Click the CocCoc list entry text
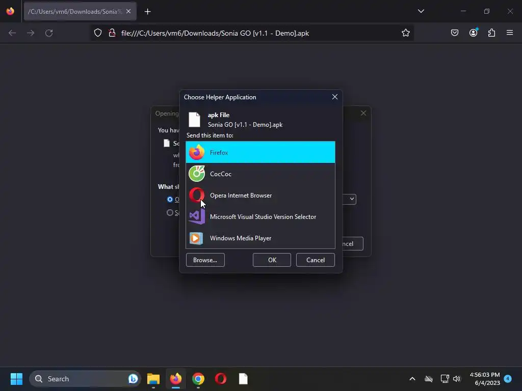Image resolution: width=522 pixels, height=391 pixels. pos(220,174)
